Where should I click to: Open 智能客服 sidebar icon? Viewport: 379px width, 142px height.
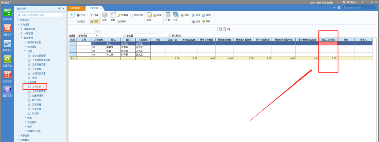tap(7, 90)
